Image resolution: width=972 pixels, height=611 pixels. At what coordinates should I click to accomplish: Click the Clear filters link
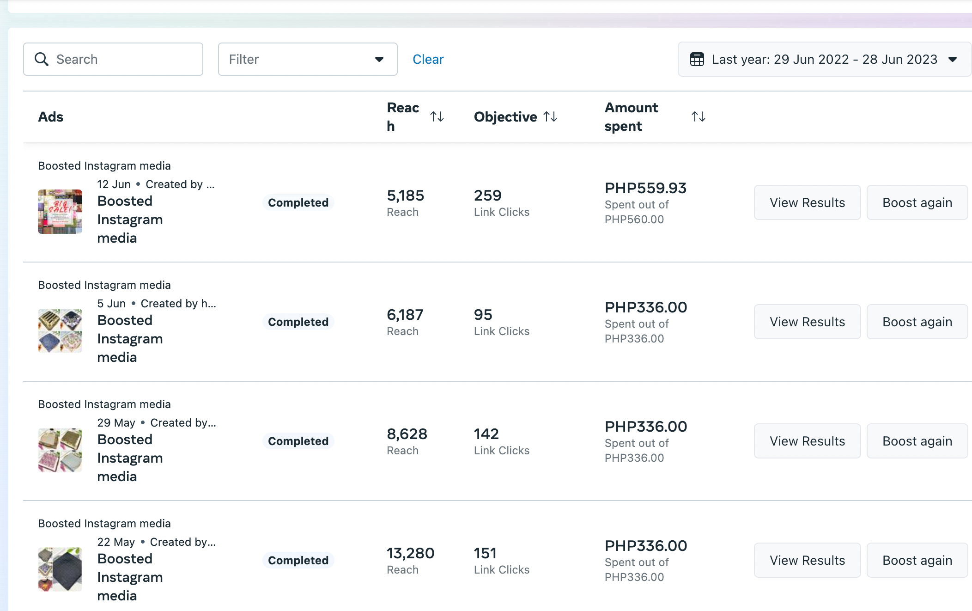click(x=428, y=59)
